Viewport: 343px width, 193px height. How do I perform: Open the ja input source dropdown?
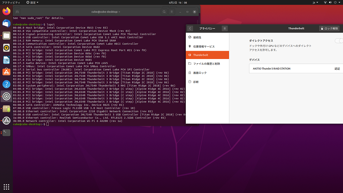pyautogui.click(x=315, y=3)
